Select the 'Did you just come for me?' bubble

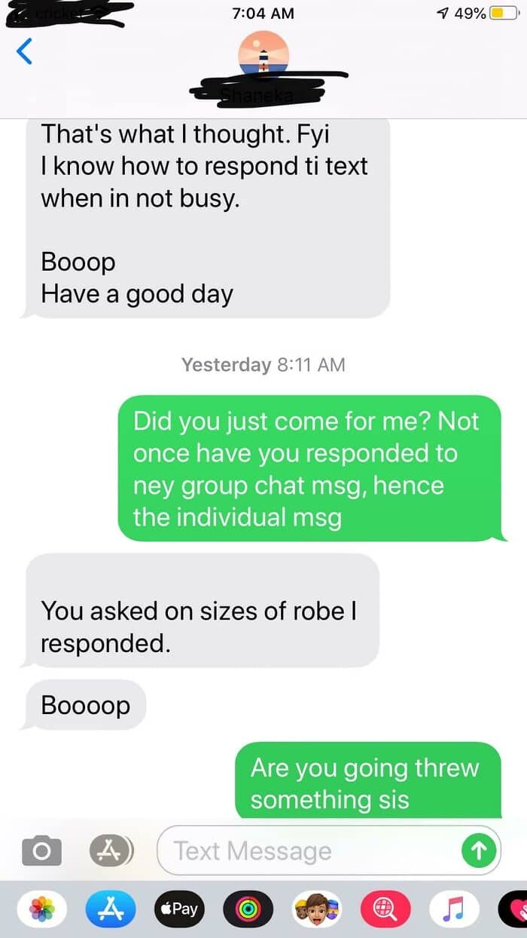309,468
